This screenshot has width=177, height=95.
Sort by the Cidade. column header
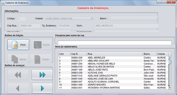[x=162, y=54]
